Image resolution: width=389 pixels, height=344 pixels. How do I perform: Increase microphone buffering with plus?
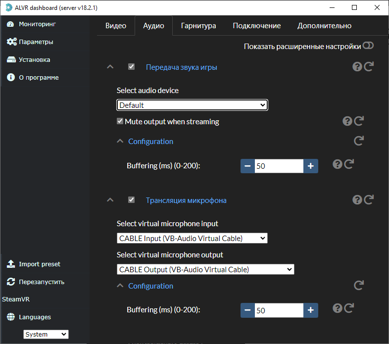click(311, 310)
